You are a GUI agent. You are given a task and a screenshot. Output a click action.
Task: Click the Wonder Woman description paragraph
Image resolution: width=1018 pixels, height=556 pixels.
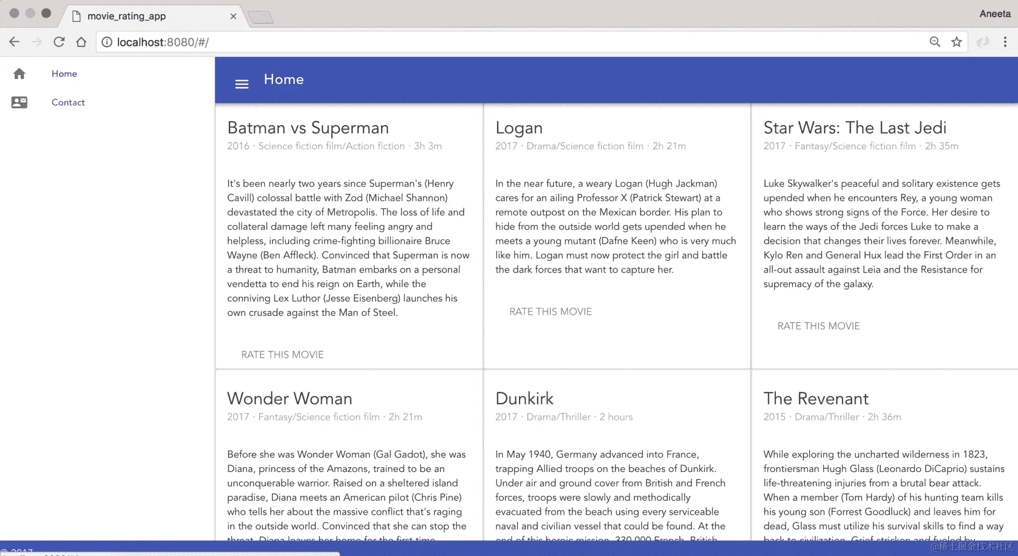click(347, 495)
